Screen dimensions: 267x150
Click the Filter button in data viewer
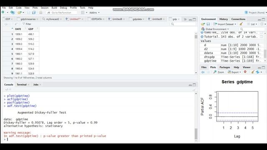(x=27, y=24)
